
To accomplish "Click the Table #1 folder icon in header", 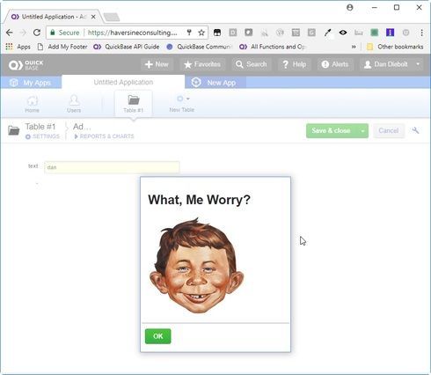I will (x=13, y=130).
